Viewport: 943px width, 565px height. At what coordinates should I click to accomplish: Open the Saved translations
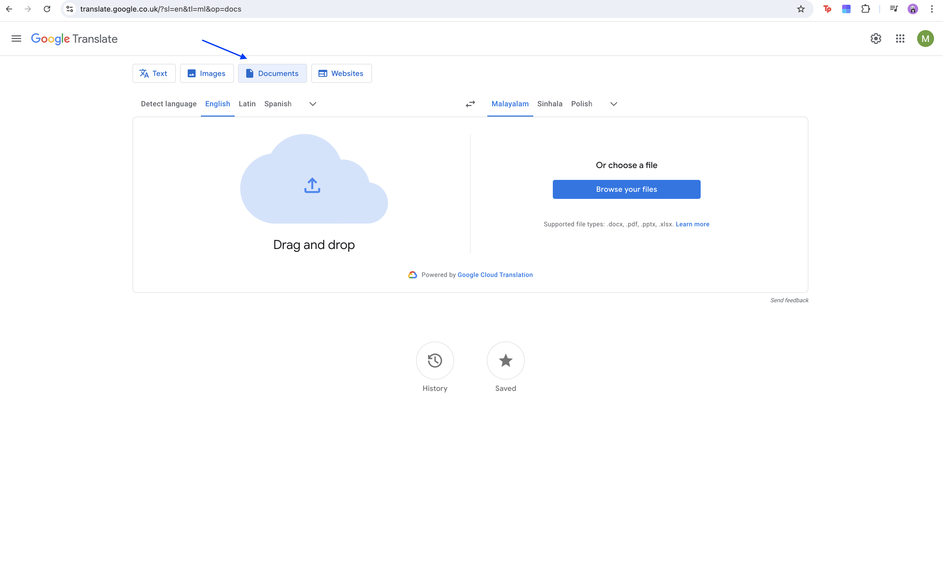pyautogui.click(x=506, y=360)
